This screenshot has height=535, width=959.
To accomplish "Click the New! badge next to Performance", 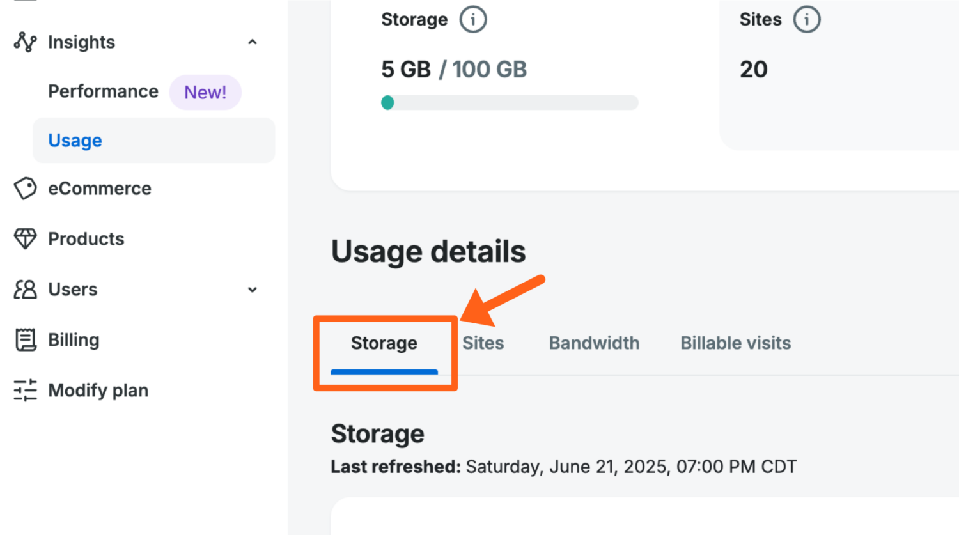I will 205,92.
